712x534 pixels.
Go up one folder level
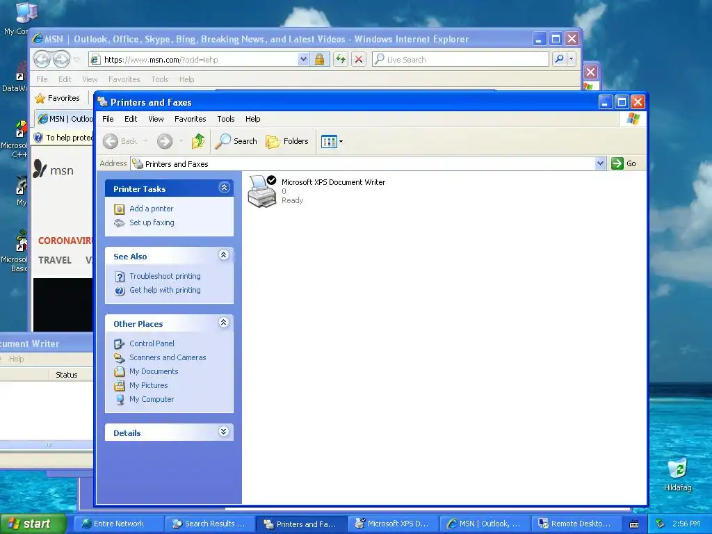pyautogui.click(x=198, y=141)
